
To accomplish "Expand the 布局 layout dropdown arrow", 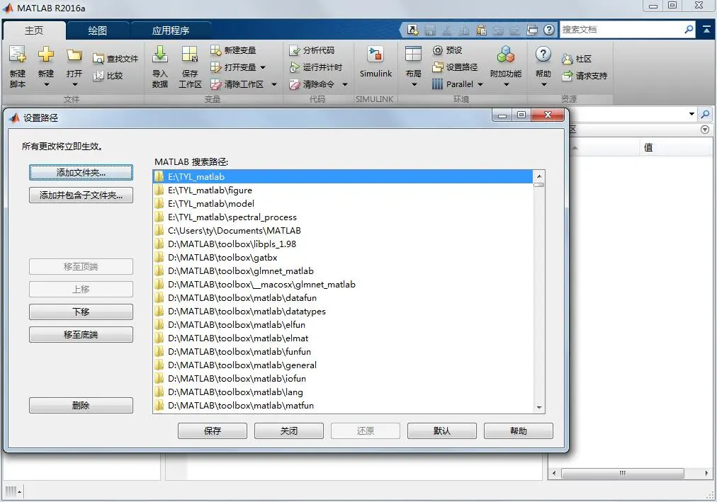I will tap(414, 84).
